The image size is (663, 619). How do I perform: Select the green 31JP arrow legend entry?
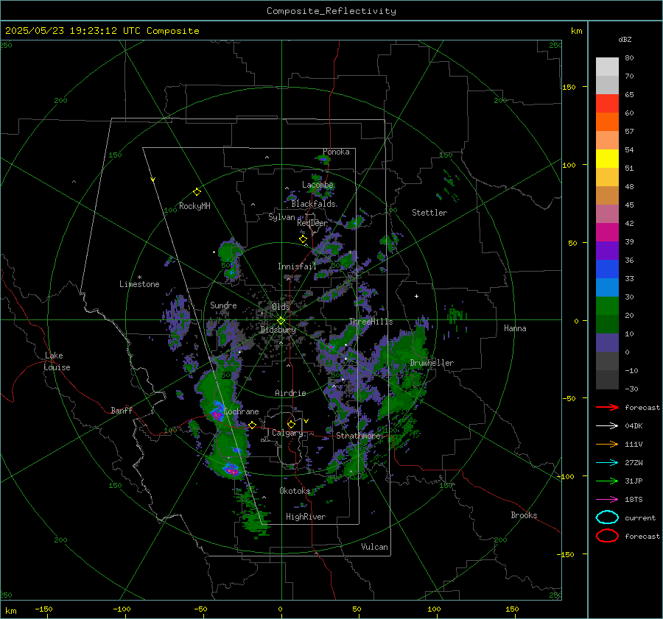[x=607, y=481]
